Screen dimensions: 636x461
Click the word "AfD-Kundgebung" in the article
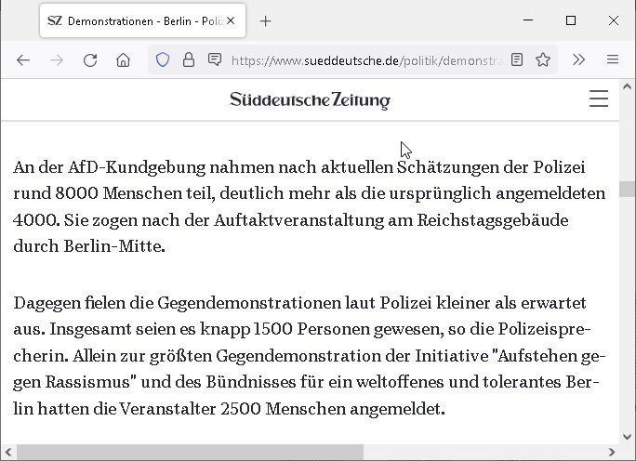pos(137,167)
